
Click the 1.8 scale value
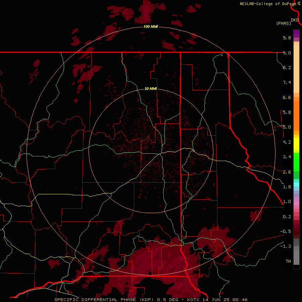(x=287, y=187)
